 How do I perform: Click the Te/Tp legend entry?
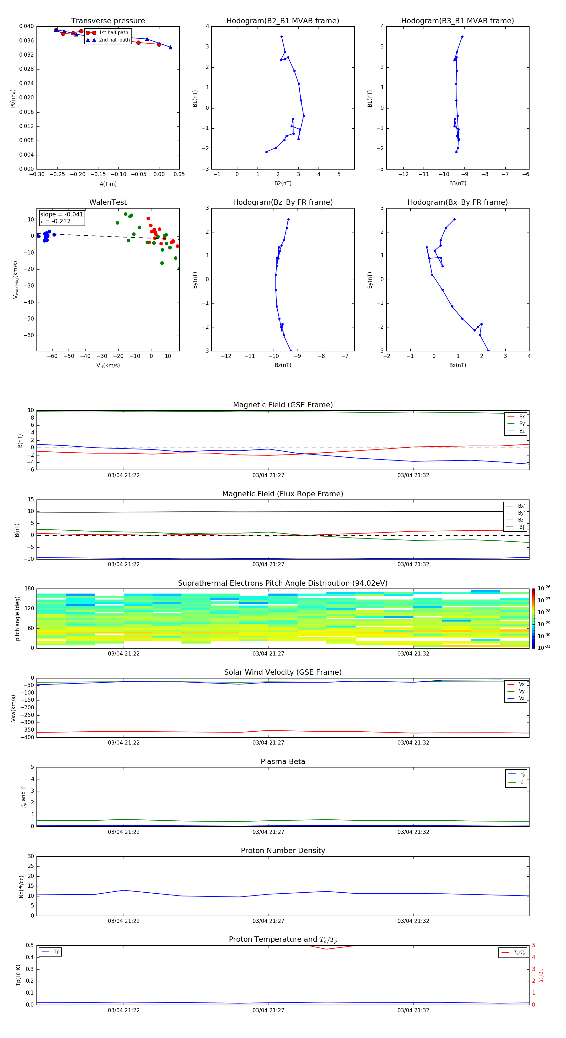(513, 952)
